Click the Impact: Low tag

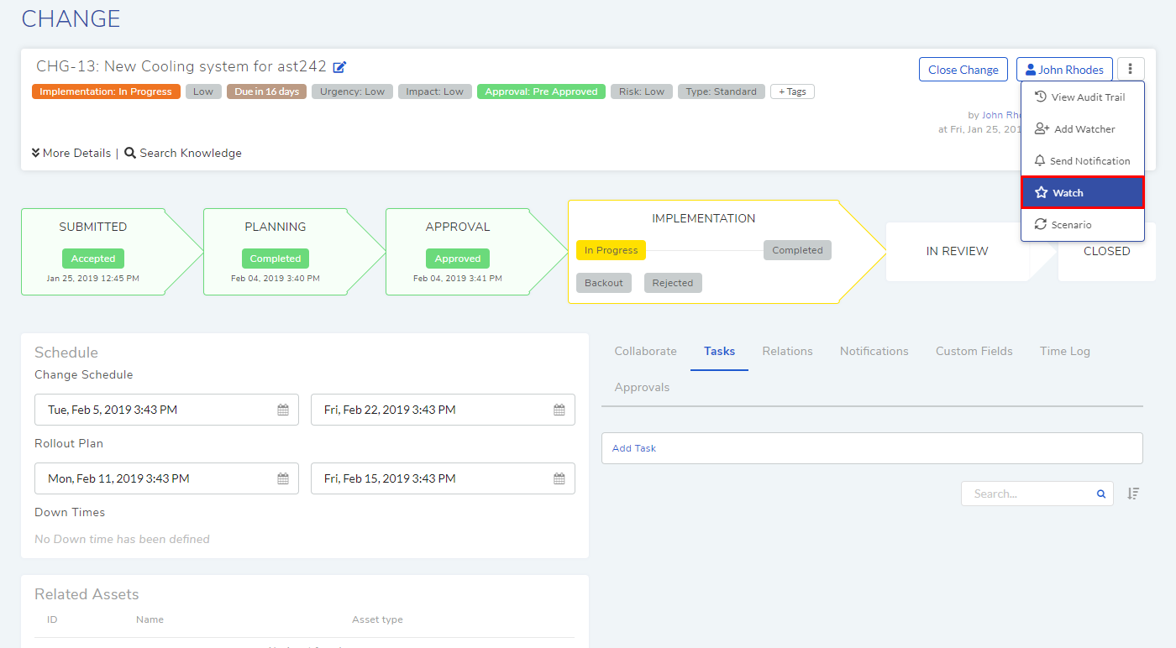434,91
